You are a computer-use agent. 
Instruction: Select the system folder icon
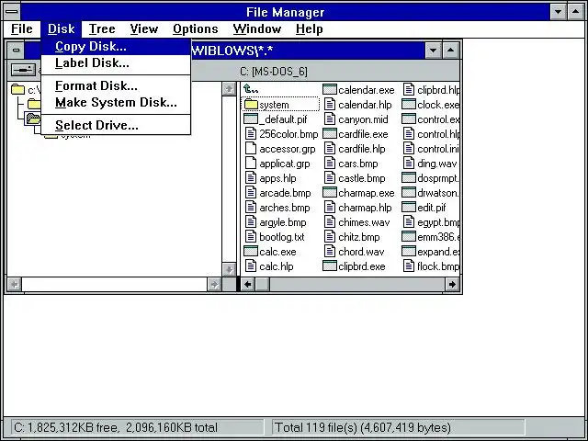(x=251, y=105)
